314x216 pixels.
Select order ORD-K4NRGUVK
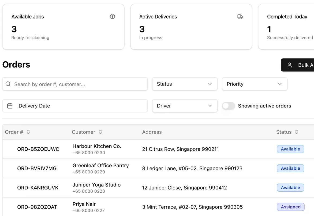38,188
